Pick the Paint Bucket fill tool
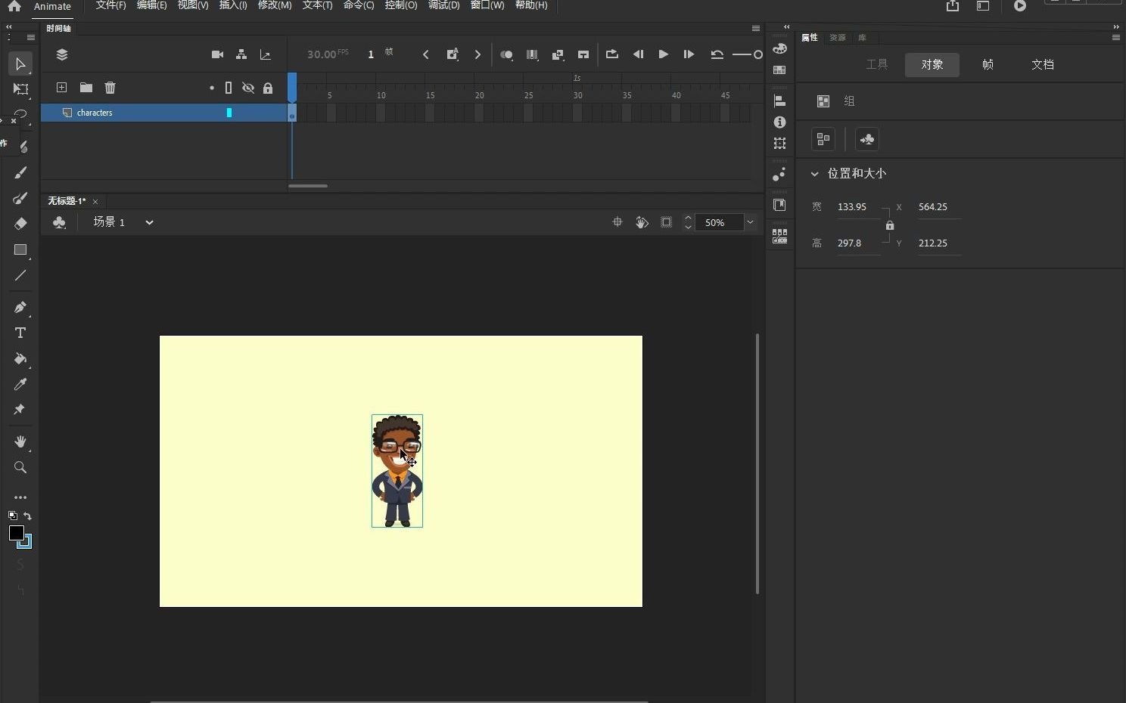This screenshot has height=703, width=1126. click(x=20, y=360)
